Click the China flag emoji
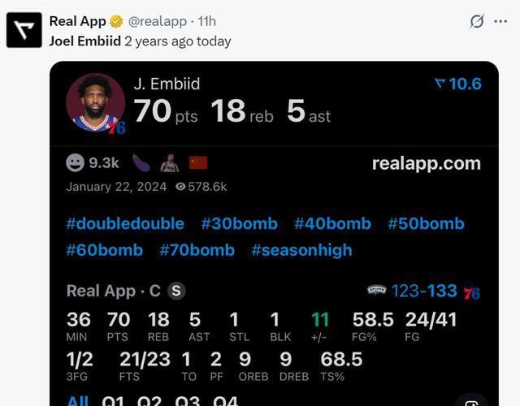Viewport: 520px width, 406px height. pos(198,162)
